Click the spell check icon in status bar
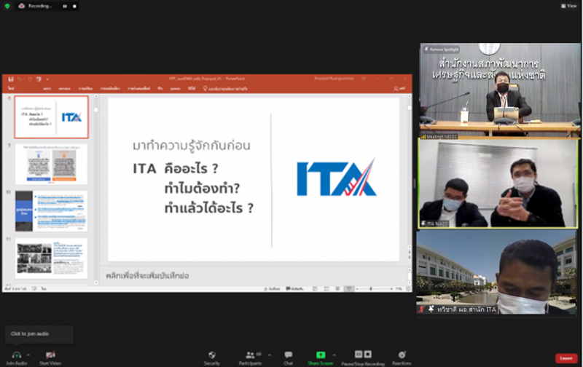Viewport: 583px width, 367px height. [x=34, y=288]
